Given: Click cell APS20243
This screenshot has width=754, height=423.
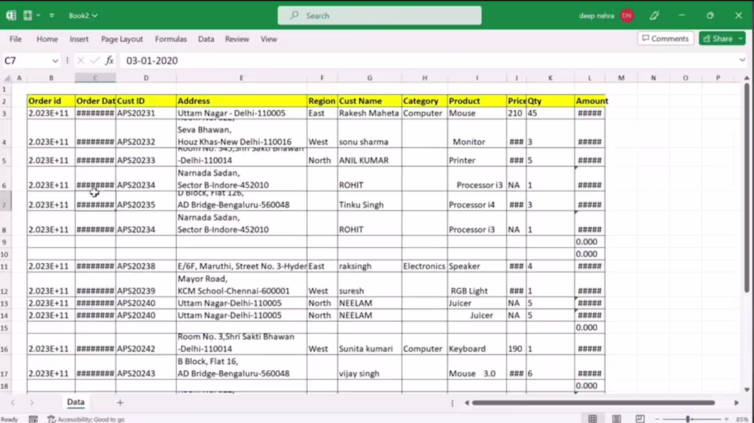Looking at the screenshot, I should pyautogui.click(x=146, y=367).
